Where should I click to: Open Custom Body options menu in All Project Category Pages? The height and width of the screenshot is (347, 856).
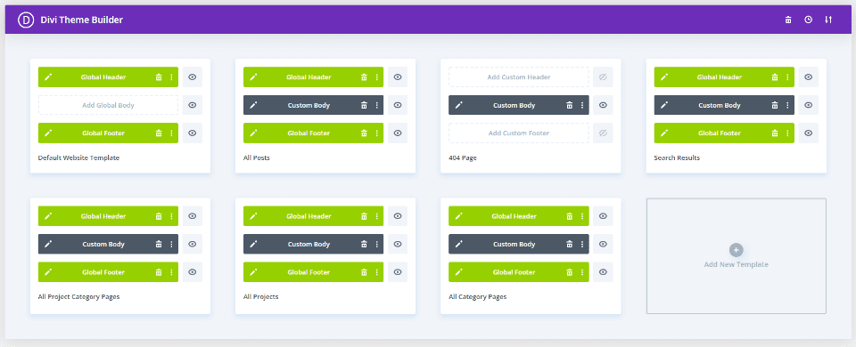[171, 244]
